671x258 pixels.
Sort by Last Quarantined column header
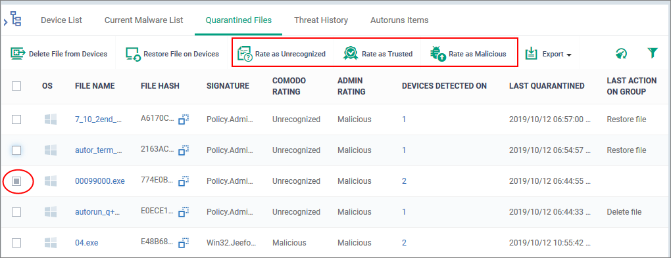pyautogui.click(x=547, y=86)
